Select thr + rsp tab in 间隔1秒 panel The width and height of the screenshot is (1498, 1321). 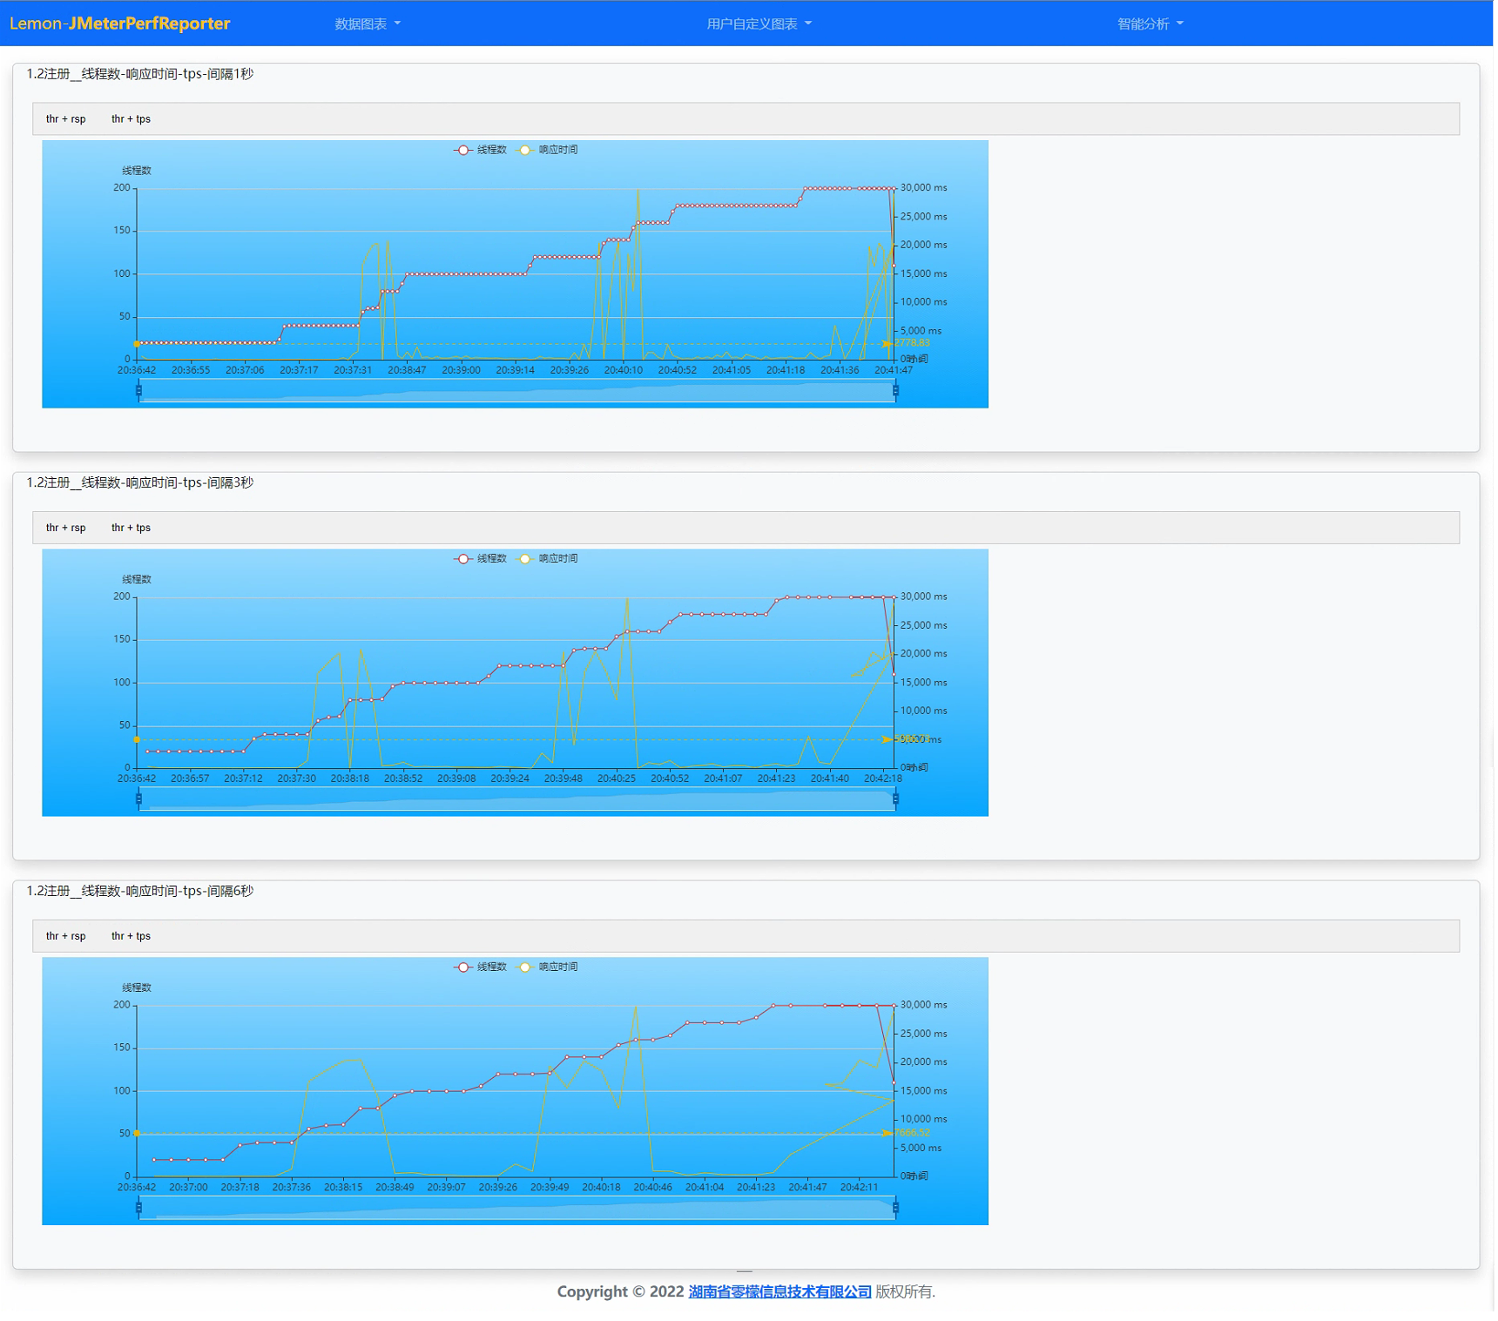[x=66, y=119]
